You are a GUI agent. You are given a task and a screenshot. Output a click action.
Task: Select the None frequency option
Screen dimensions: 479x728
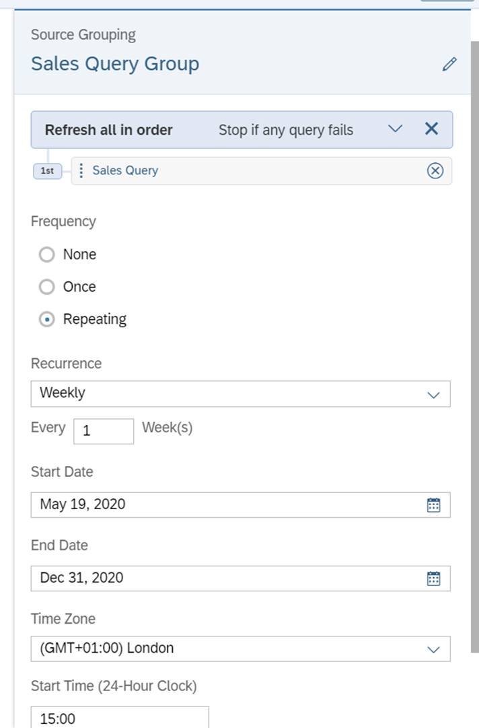pyautogui.click(x=46, y=255)
